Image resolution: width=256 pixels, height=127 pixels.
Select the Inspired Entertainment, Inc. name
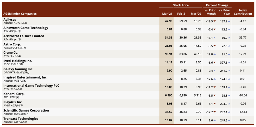25,77
